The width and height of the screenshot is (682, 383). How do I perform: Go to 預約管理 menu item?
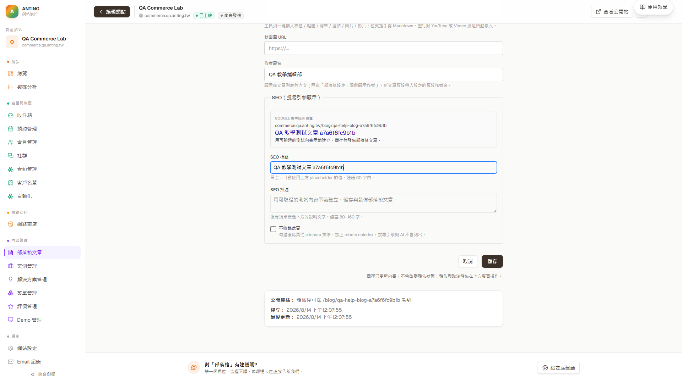43,129
